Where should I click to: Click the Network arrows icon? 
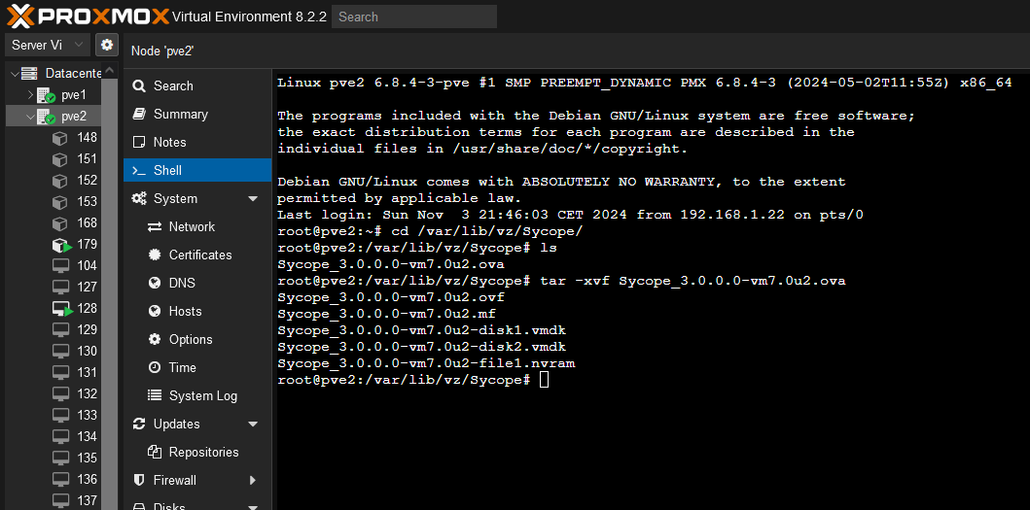pyautogui.click(x=154, y=226)
